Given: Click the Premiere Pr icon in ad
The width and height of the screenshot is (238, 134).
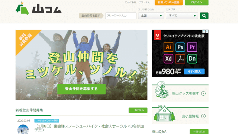Looking at the screenshot, I should [192, 47].
